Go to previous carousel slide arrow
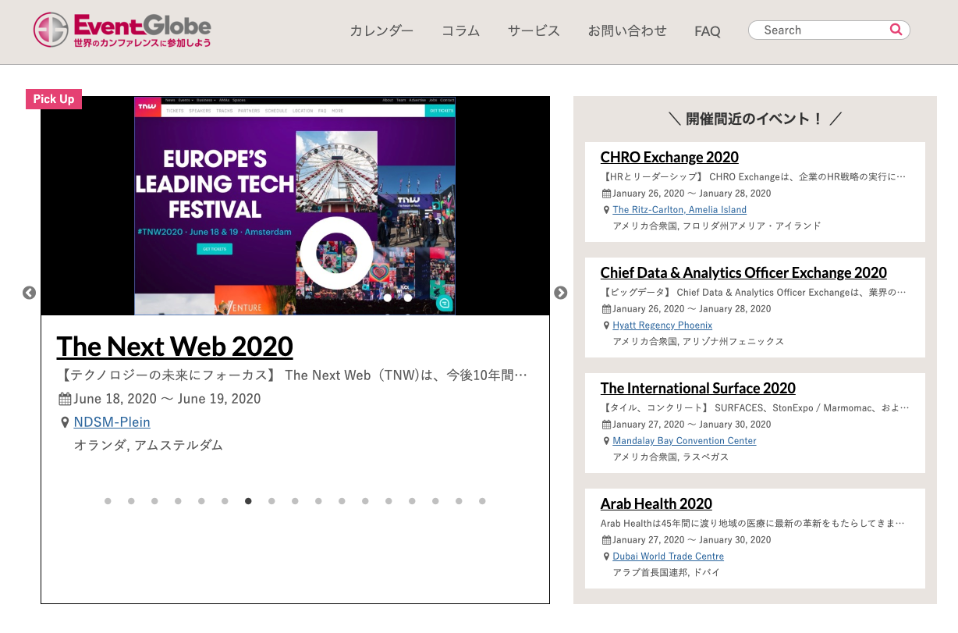This screenshot has height=633, width=958. pos(29,293)
